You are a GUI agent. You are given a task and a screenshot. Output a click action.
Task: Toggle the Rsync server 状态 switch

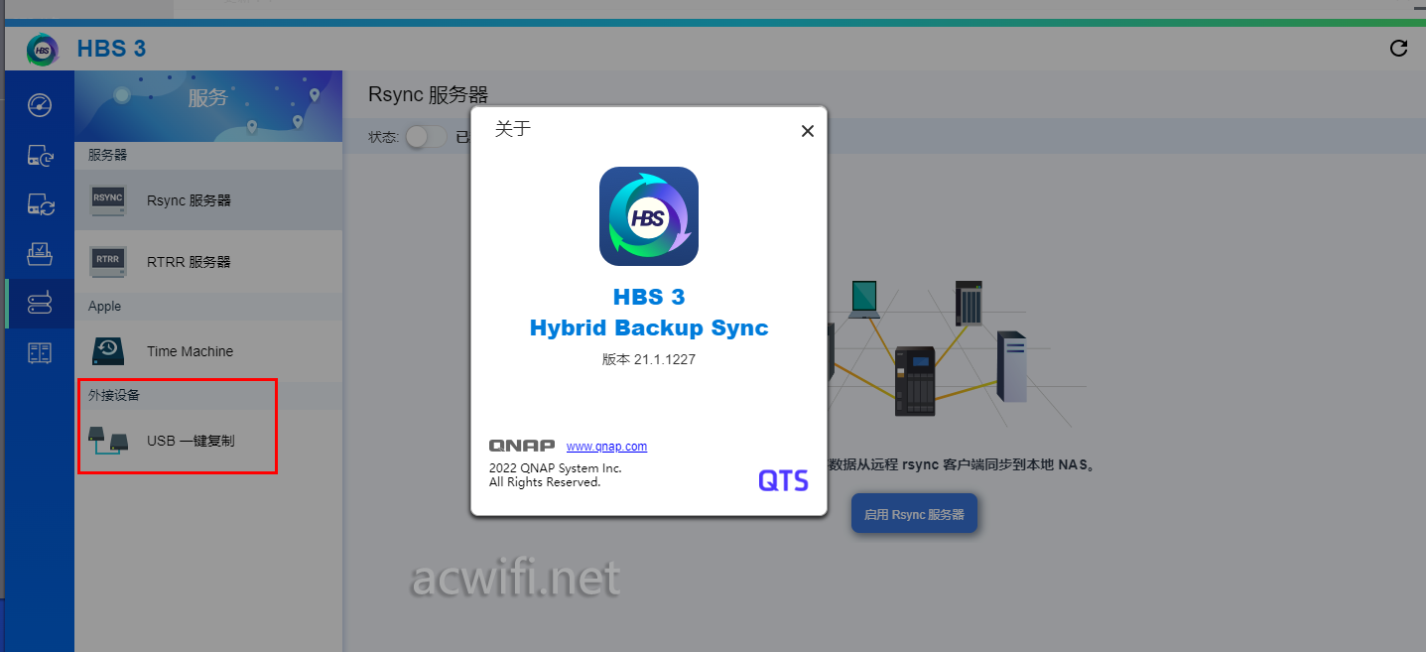426,137
